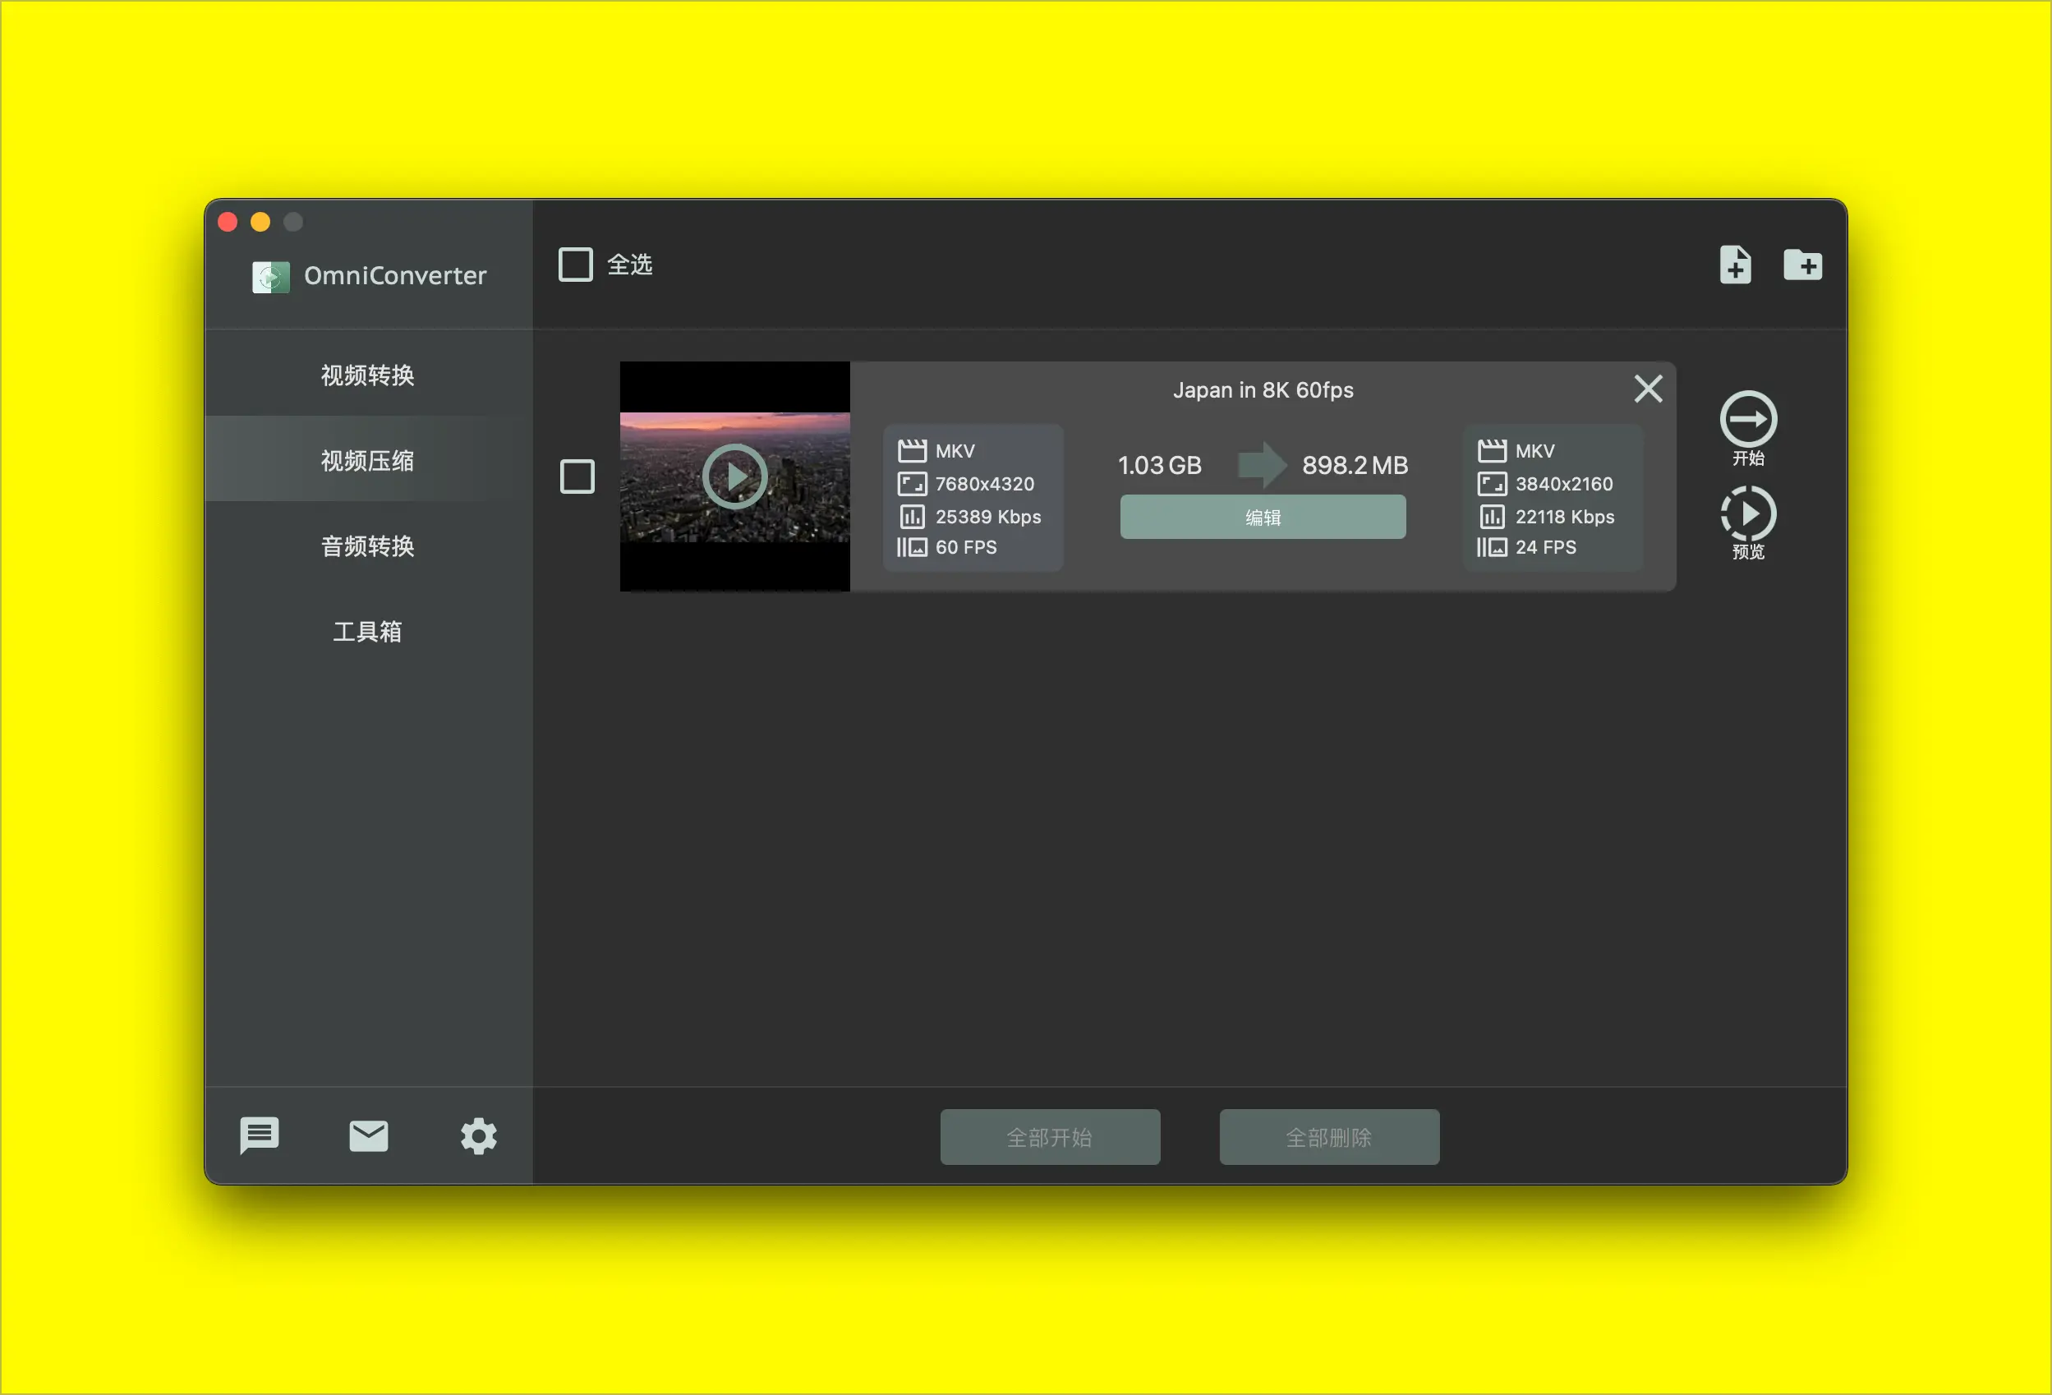Open the 工具箱 toolbox tab
The width and height of the screenshot is (2052, 1395).
pos(367,631)
